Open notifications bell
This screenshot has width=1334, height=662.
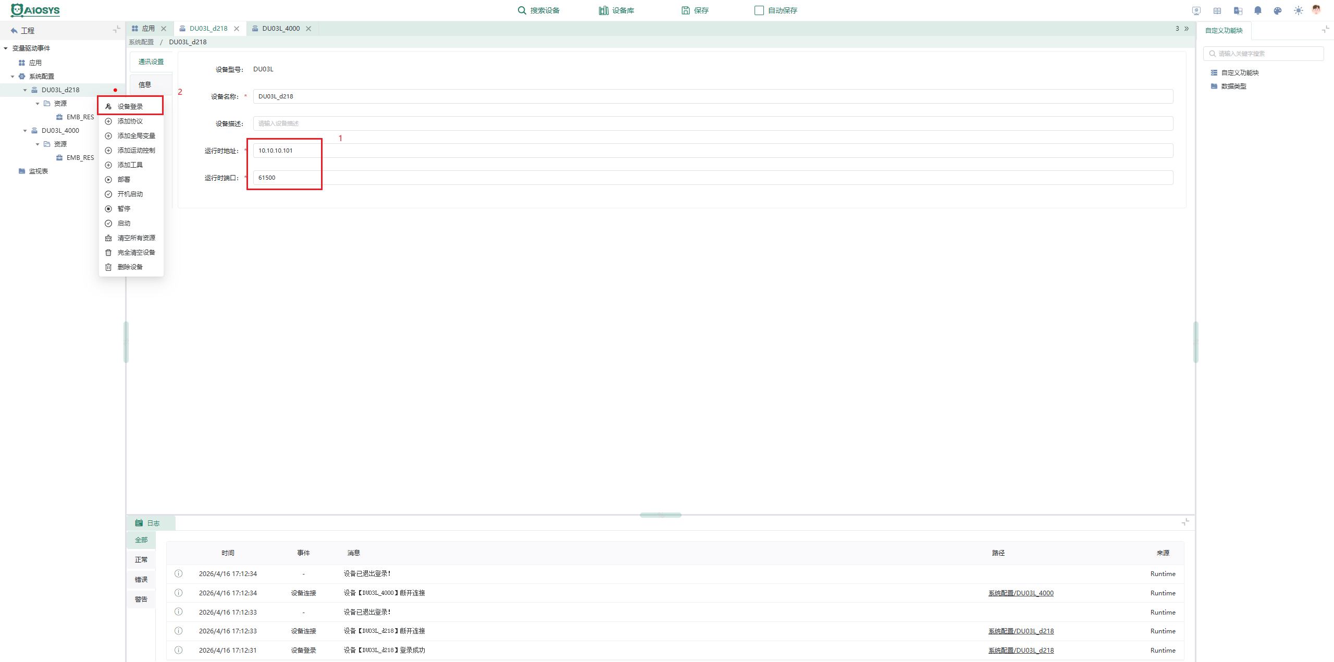click(x=1258, y=10)
